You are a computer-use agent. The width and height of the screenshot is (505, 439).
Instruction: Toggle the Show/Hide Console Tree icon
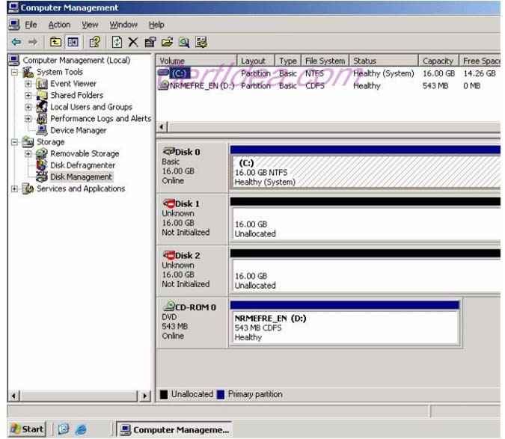(73, 42)
